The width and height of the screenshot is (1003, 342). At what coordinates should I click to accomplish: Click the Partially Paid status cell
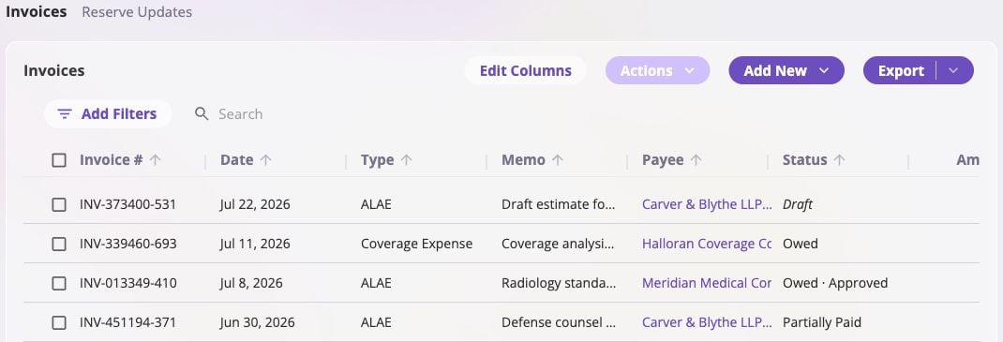(x=822, y=322)
